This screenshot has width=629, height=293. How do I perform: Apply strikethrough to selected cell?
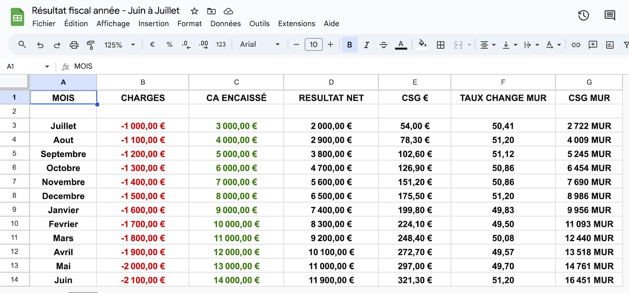[383, 44]
